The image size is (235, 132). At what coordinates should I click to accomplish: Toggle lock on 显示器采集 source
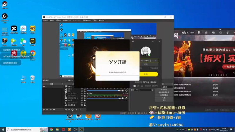click(x=85, y=105)
